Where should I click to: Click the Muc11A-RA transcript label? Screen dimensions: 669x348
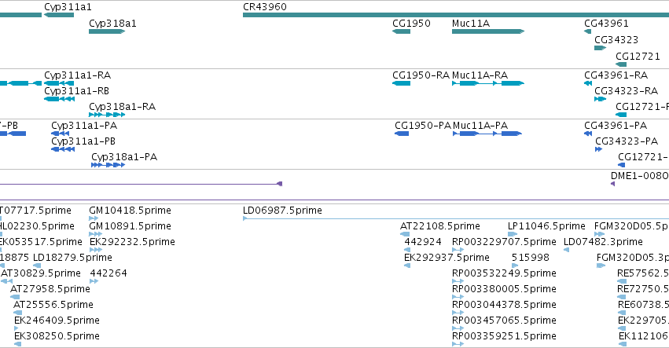click(480, 75)
